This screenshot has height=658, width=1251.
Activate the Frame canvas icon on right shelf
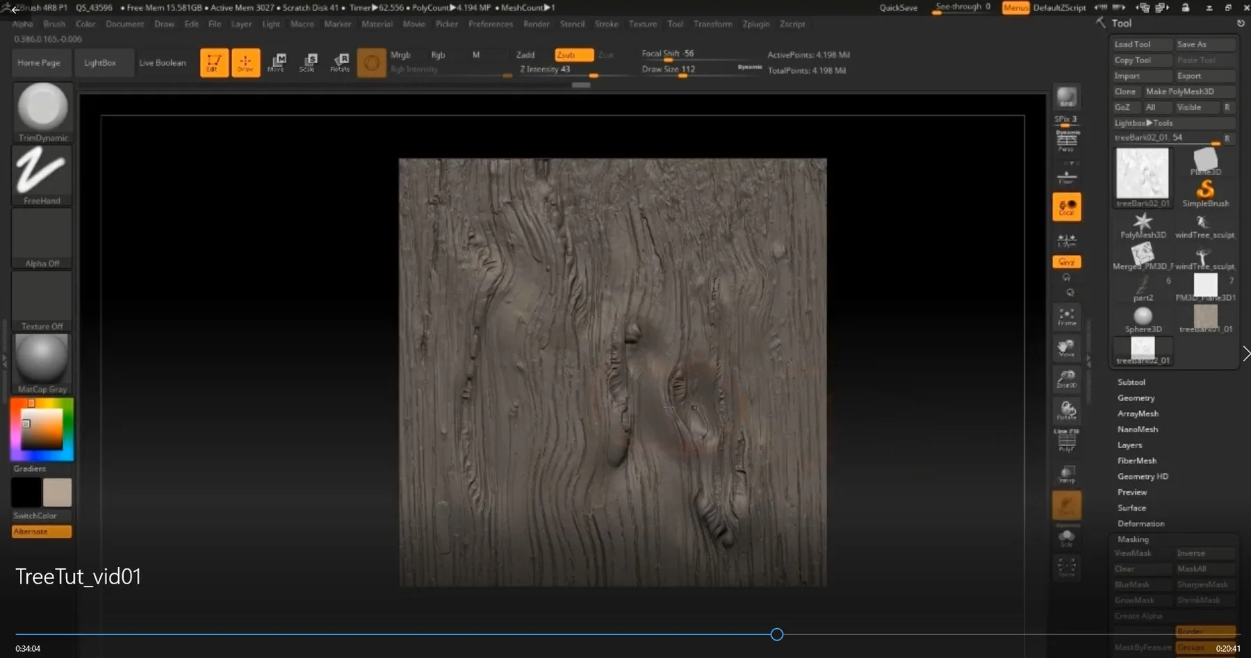point(1067,318)
